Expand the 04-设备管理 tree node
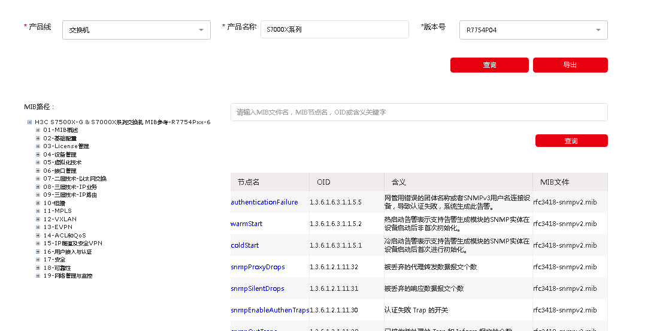 [x=38, y=155]
